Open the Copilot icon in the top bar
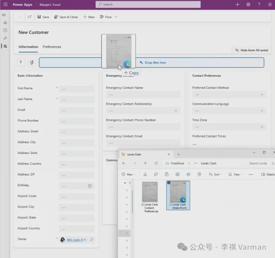Image resolution: width=275 pixels, height=258 pixels. 270,5
